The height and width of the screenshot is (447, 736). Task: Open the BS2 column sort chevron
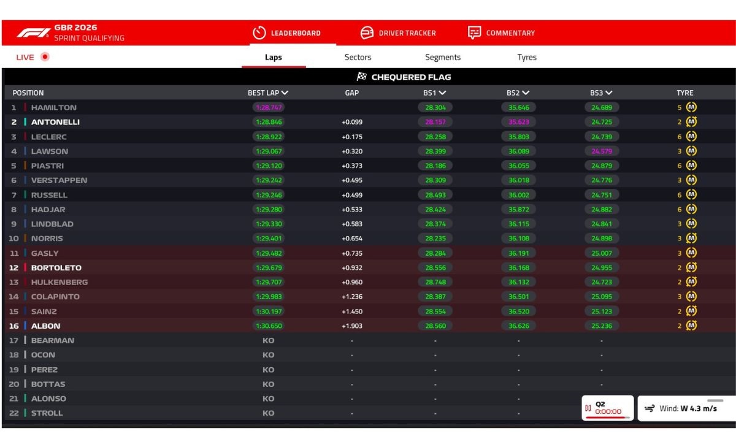point(526,93)
